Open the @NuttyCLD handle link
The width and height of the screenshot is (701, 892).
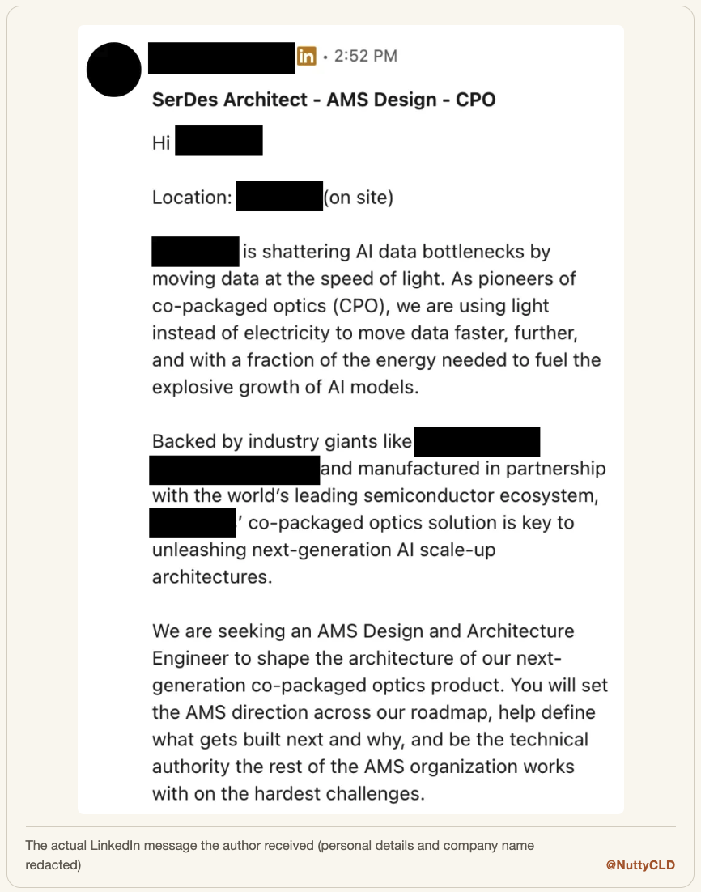click(640, 865)
